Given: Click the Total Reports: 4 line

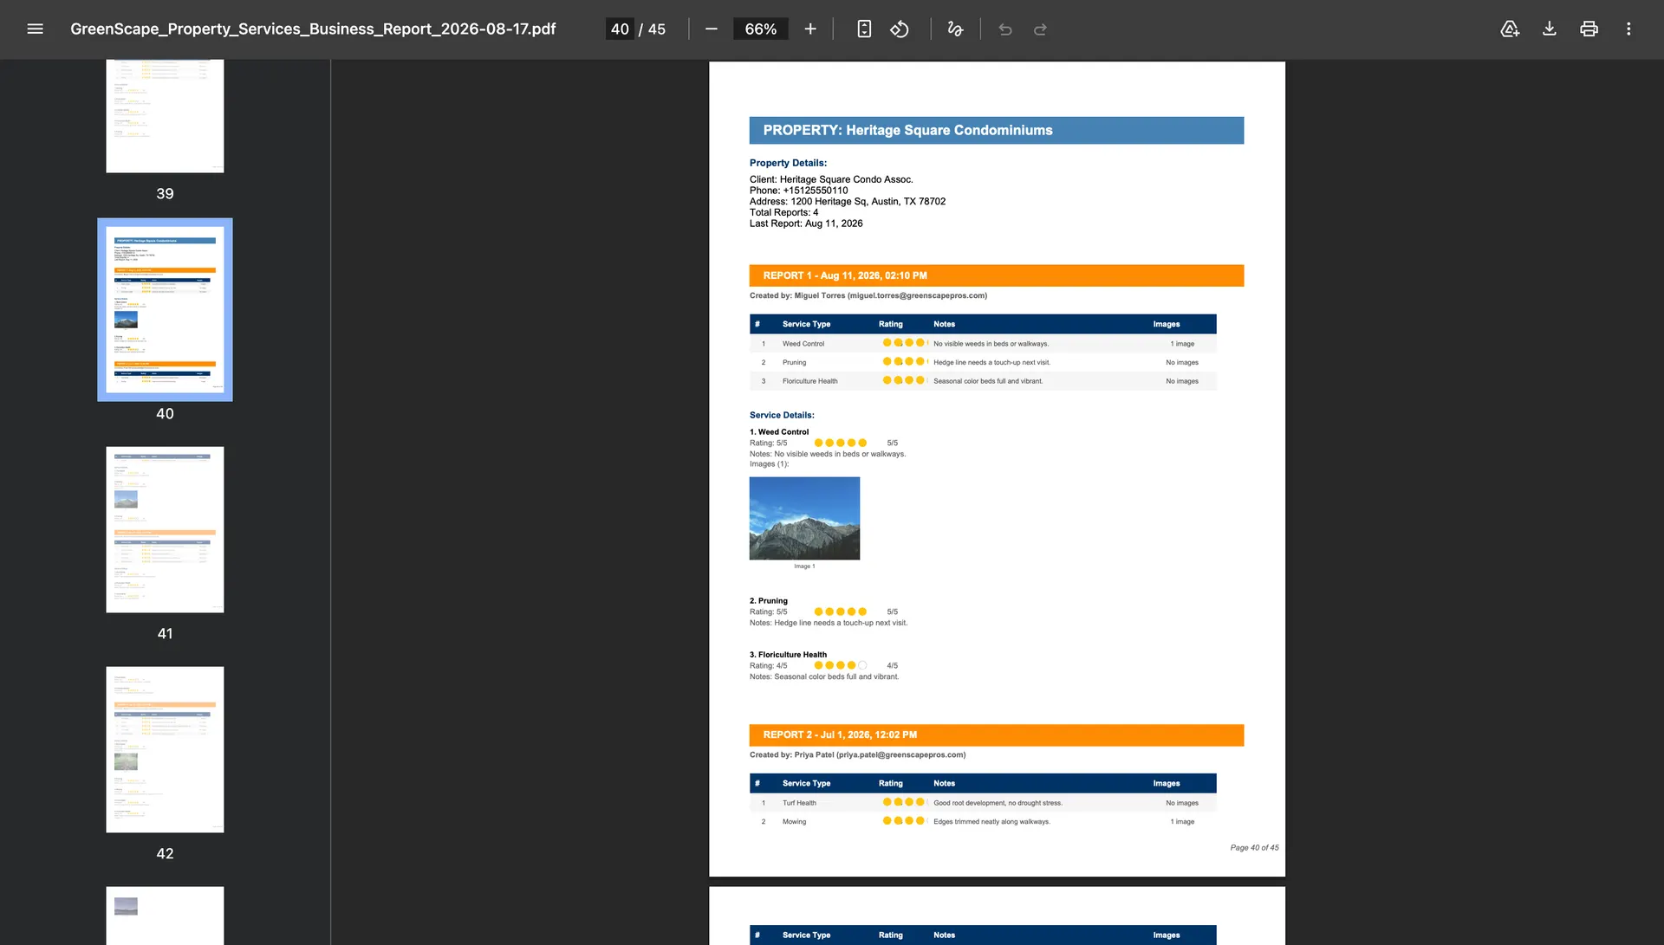Looking at the screenshot, I should [x=783, y=212].
